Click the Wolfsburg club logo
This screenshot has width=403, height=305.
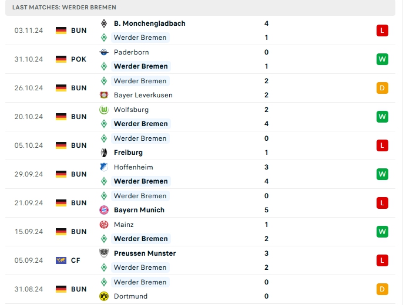click(104, 110)
